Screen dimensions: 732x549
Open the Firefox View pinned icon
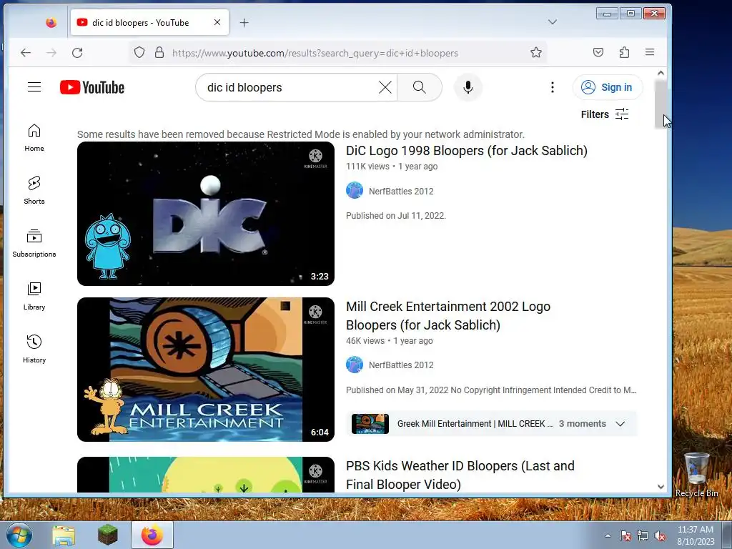click(x=51, y=22)
